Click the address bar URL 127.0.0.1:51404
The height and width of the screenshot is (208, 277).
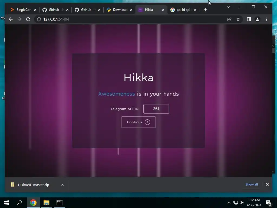56,19
